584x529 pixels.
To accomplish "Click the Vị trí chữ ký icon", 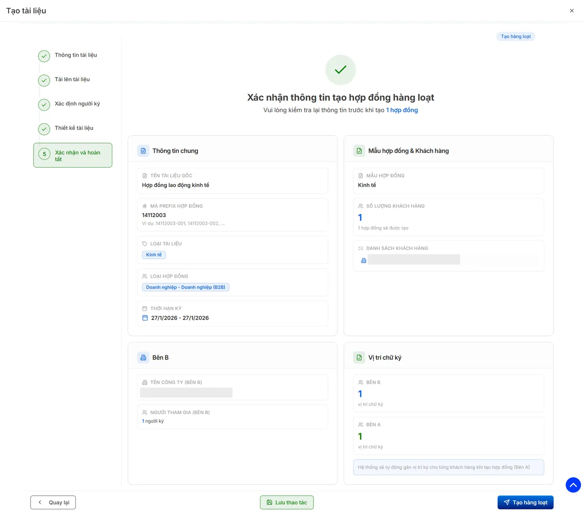I will tap(359, 358).
